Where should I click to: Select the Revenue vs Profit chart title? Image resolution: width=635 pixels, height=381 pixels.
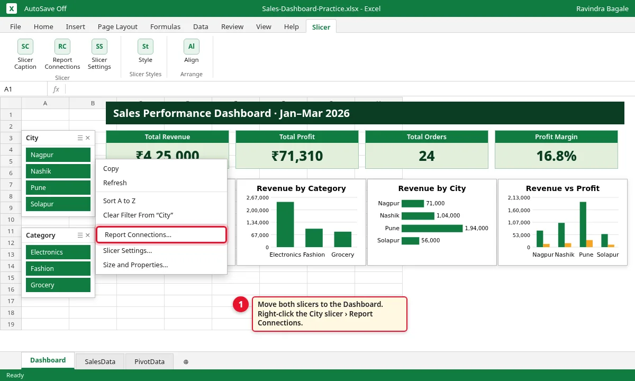563,188
